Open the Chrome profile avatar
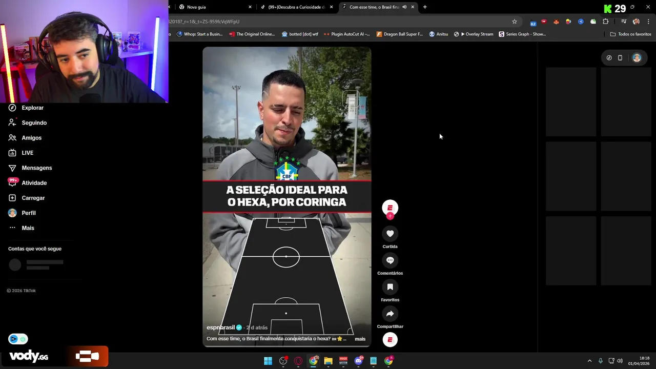Screen dimensions: 656x369 (636, 22)
